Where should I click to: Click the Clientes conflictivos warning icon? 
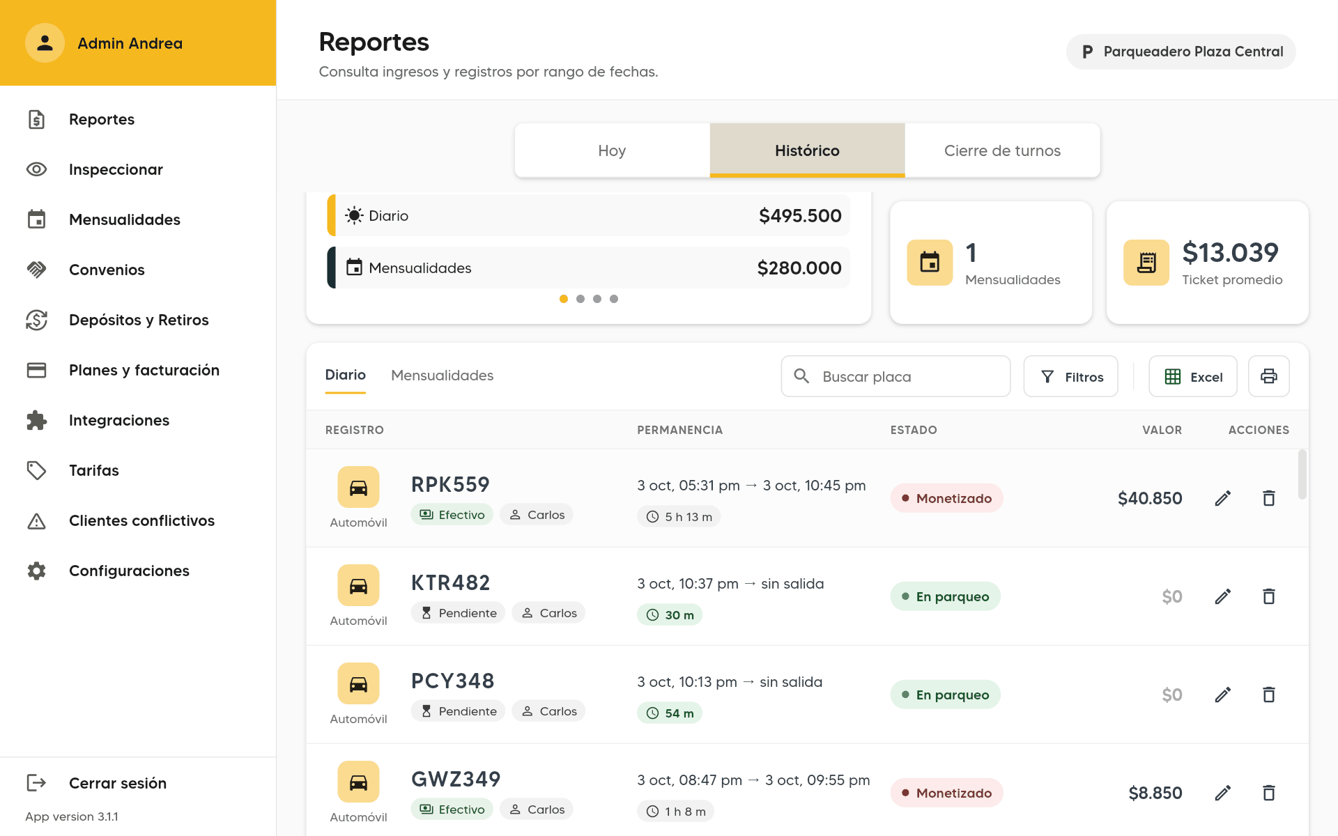click(x=36, y=520)
